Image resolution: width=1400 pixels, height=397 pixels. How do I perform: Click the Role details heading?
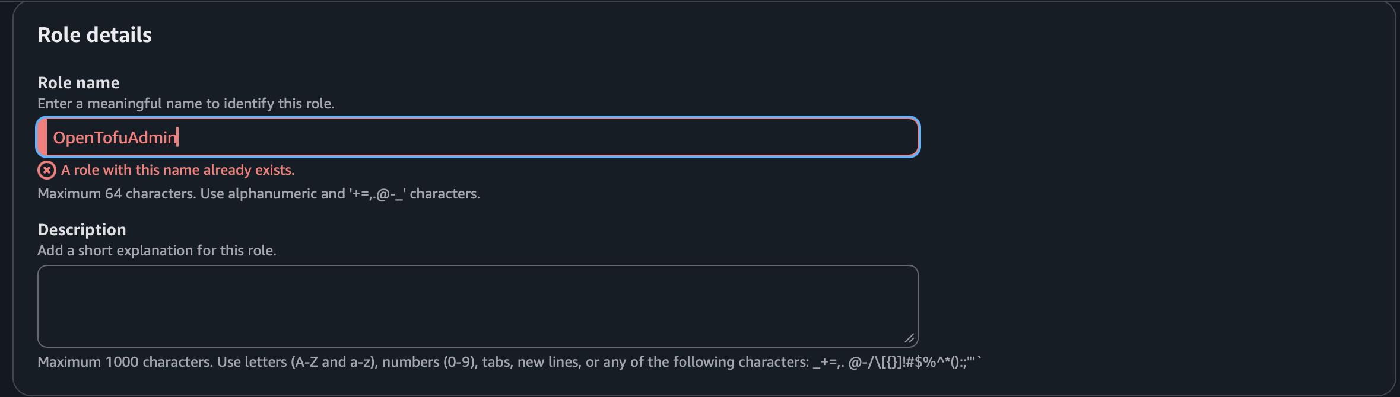[95, 35]
